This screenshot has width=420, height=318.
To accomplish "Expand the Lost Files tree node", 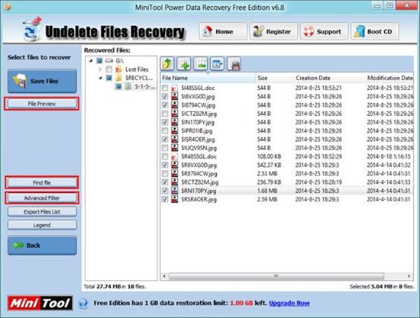I will coord(101,69).
